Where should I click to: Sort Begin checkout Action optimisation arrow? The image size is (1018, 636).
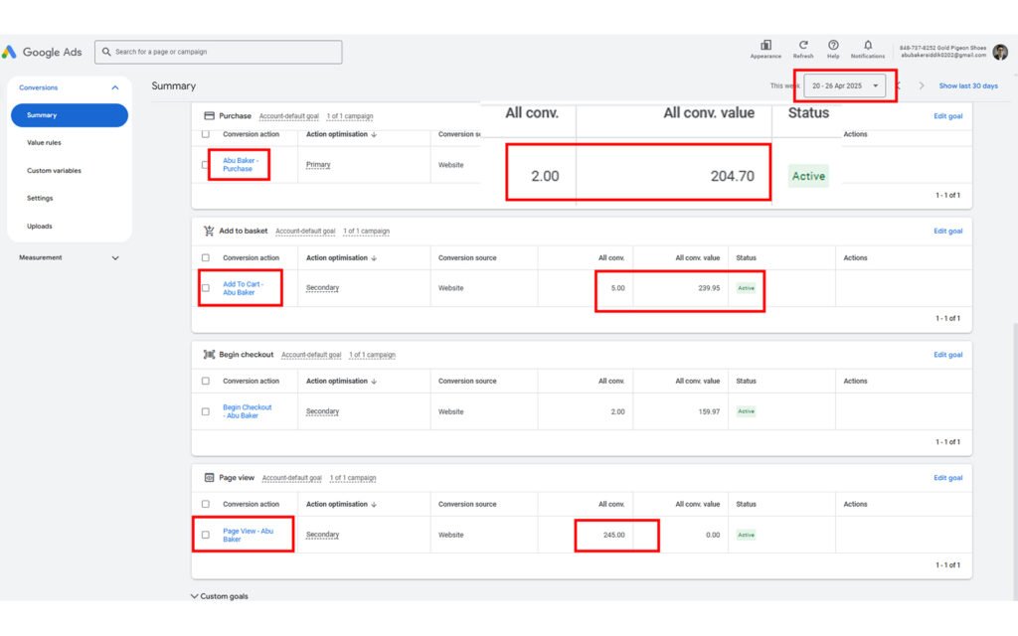[x=374, y=382]
